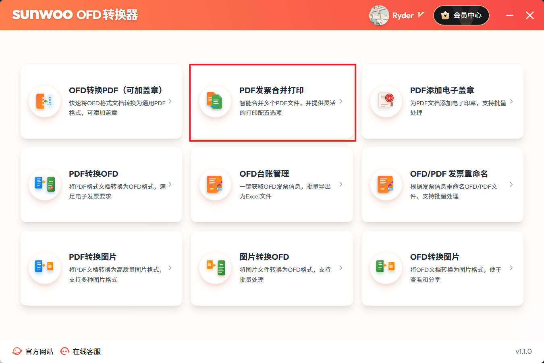
Task: Click the v1.1.0 version label
Action: click(523, 351)
